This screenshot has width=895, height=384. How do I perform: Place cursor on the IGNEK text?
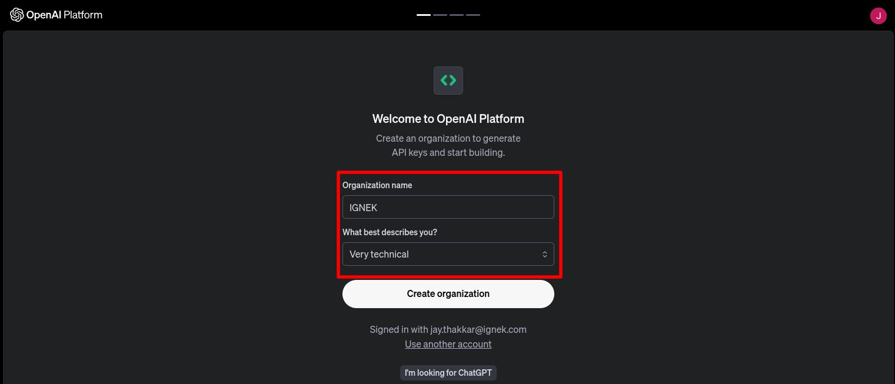click(363, 208)
